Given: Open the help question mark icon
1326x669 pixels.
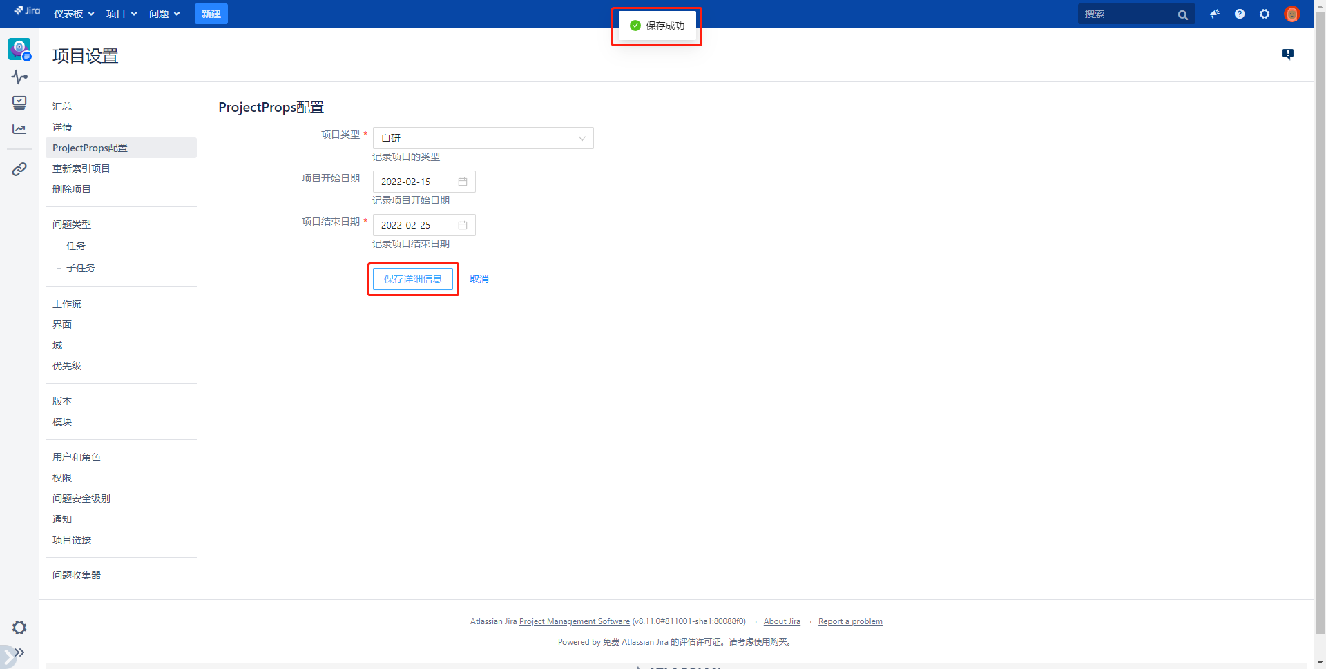Looking at the screenshot, I should click(1240, 14).
